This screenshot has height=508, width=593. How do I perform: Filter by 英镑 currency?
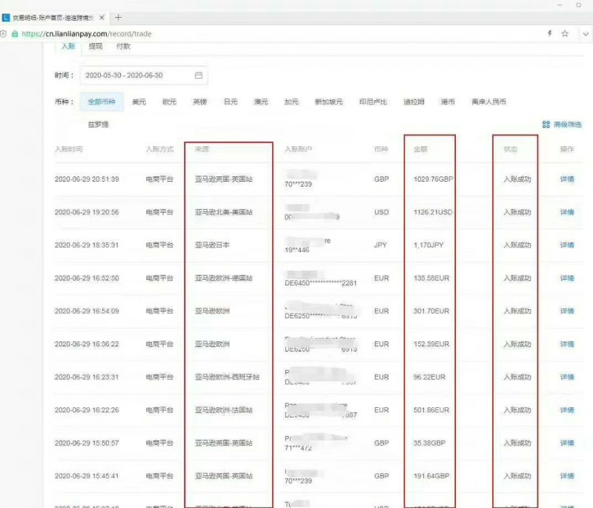200,102
